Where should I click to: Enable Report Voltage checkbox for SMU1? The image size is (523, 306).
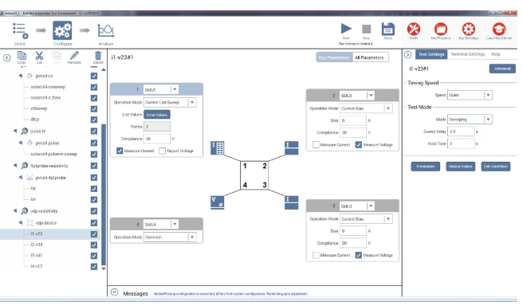tap(163, 151)
